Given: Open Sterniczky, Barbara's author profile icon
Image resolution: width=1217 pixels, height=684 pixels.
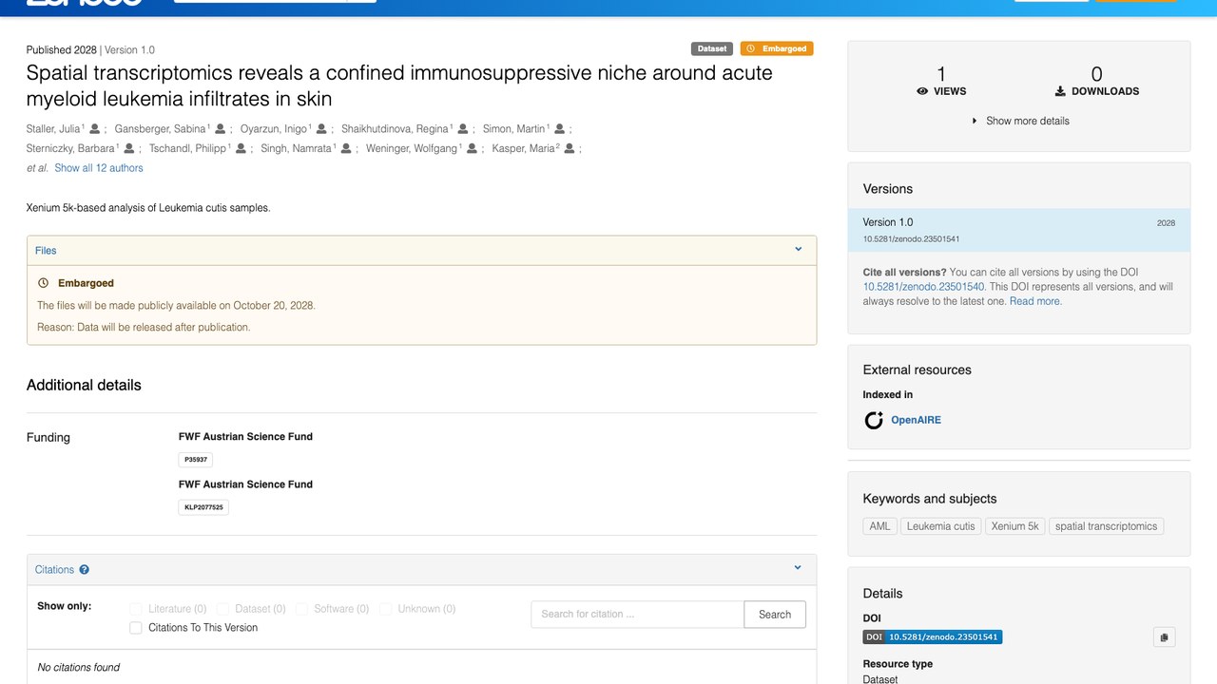Looking at the screenshot, I should [x=129, y=148].
